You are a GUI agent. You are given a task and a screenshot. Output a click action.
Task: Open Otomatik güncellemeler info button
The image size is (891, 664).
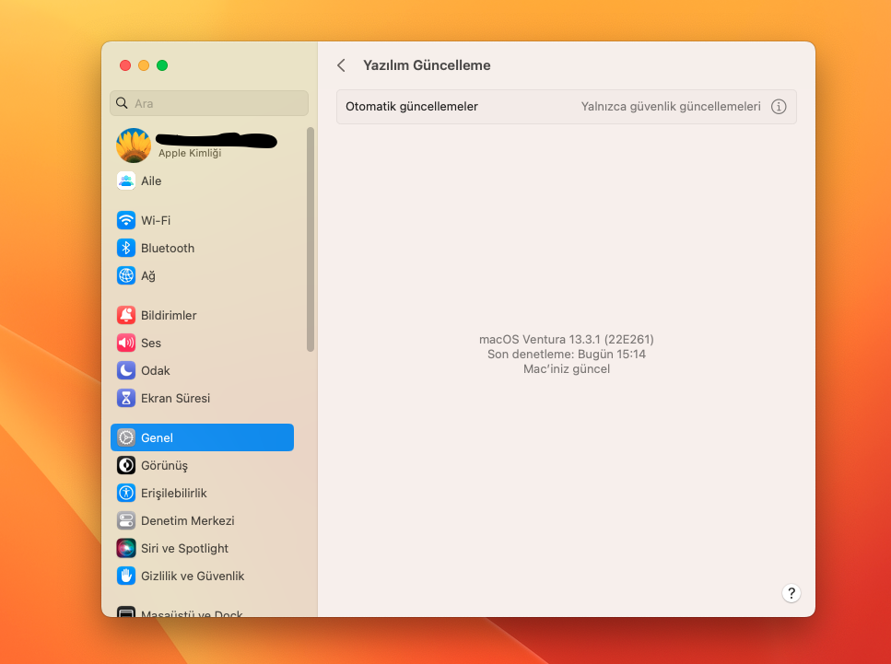pyautogui.click(x=779, y=107)
